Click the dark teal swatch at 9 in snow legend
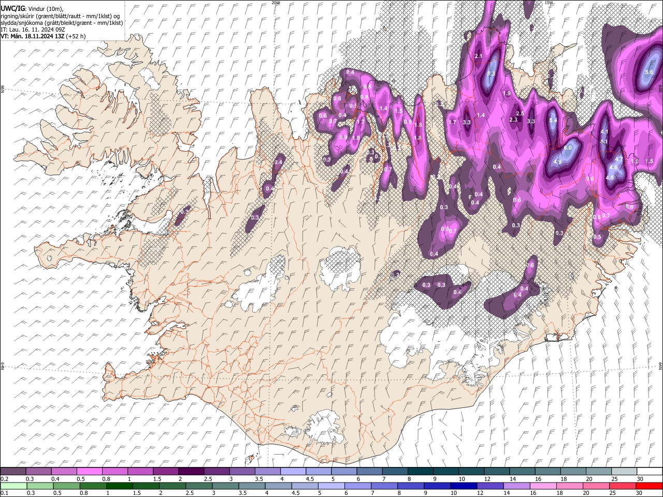663x497 pixels. (x=446, y=471)
